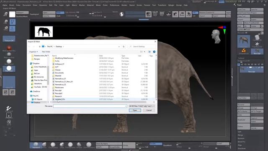Viewport: 268px width, 151px height.
Task: Expand the Boolean section in Subtool
Action: coord(241,138)
